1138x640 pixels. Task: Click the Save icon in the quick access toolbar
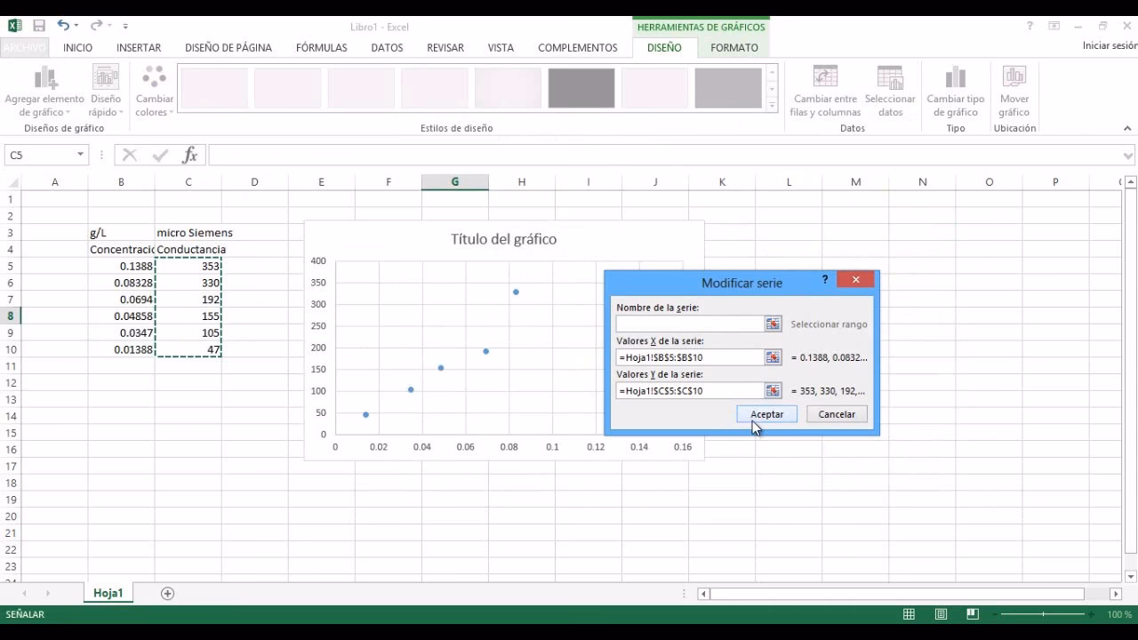(x=39, y=27)
